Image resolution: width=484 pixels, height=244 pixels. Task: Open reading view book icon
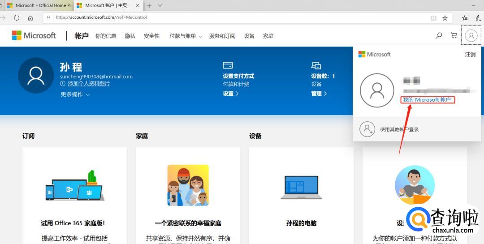click(x=434, y=18)
